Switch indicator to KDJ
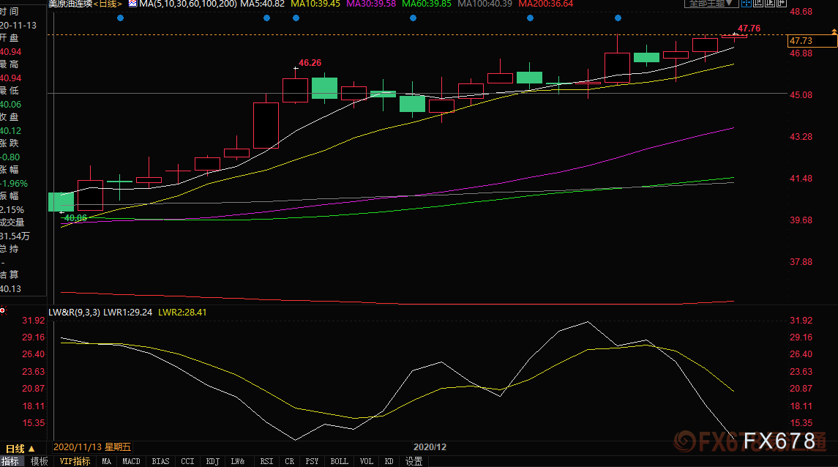 [x=212, y=461]
